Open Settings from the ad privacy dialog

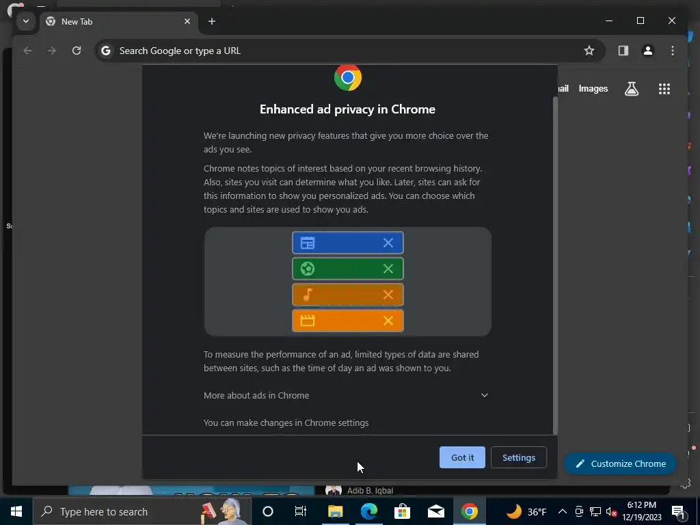[519, 457]
